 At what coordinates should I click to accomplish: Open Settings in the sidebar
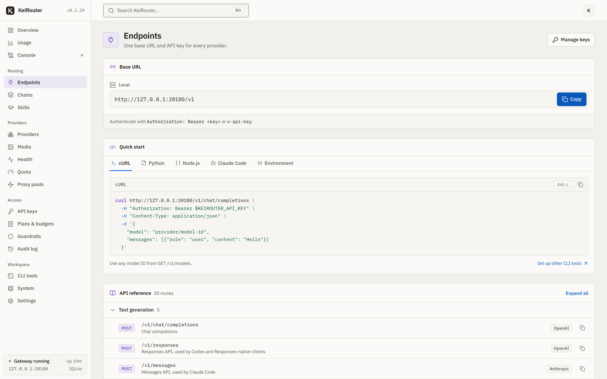pyautogui.click(x=45, y=301)
